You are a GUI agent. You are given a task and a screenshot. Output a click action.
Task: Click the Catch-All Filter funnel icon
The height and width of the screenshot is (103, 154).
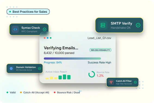tap(111, 82)
